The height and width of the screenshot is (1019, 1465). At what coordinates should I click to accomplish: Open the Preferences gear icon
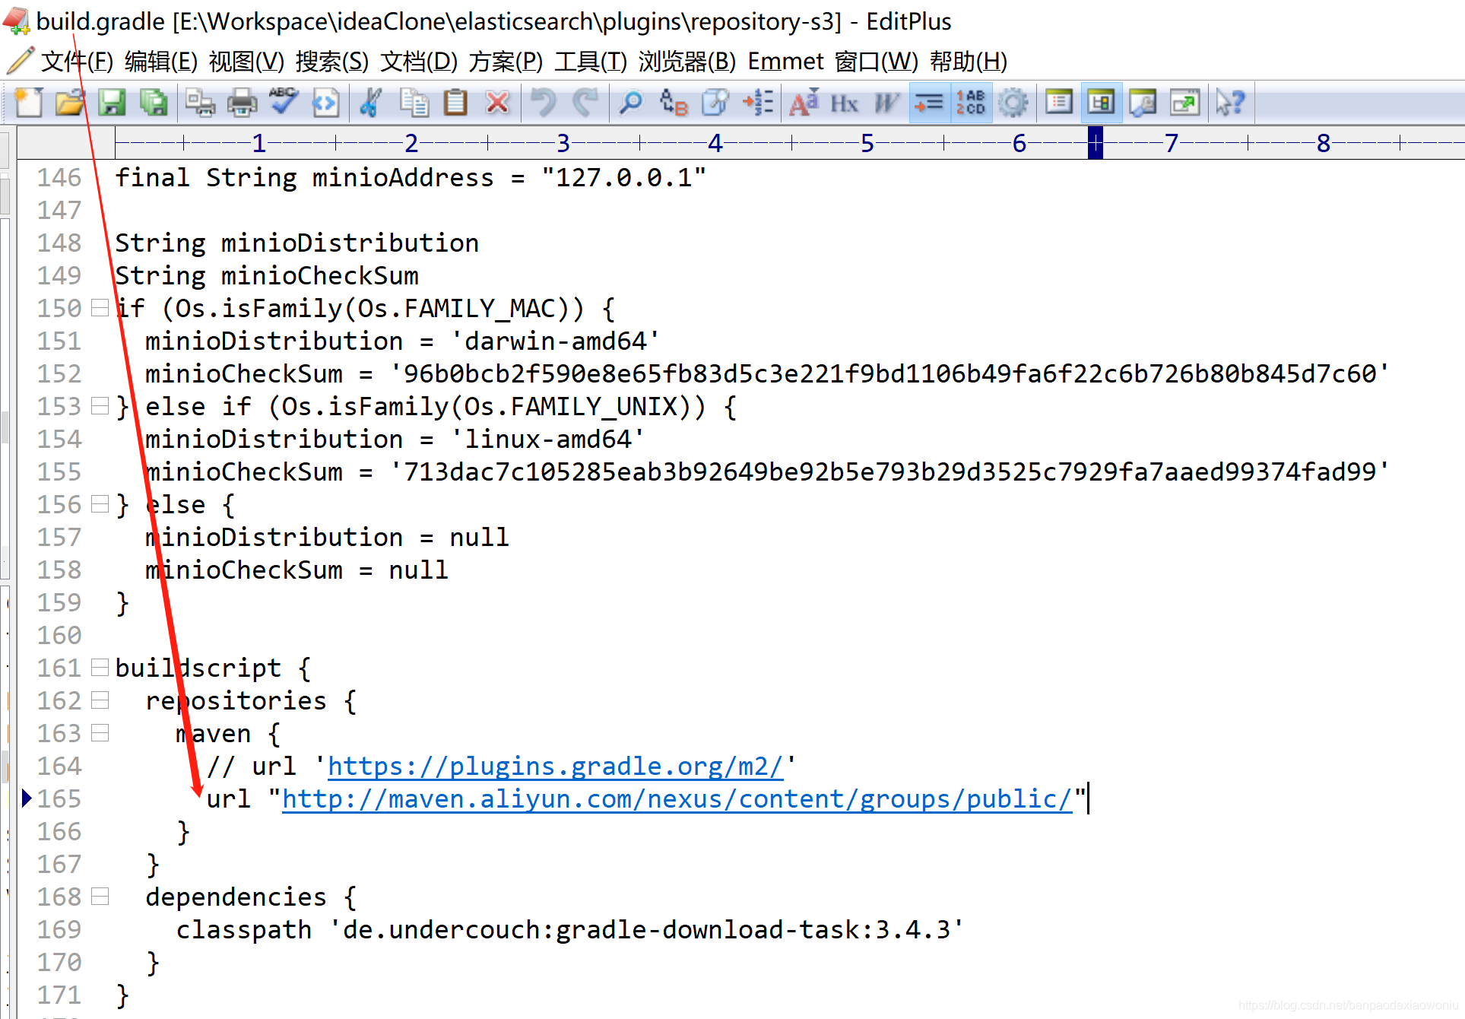point(1013,103)
